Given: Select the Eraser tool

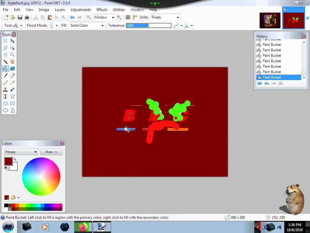Looking at the screenshot, I should (x=12, y=76).
